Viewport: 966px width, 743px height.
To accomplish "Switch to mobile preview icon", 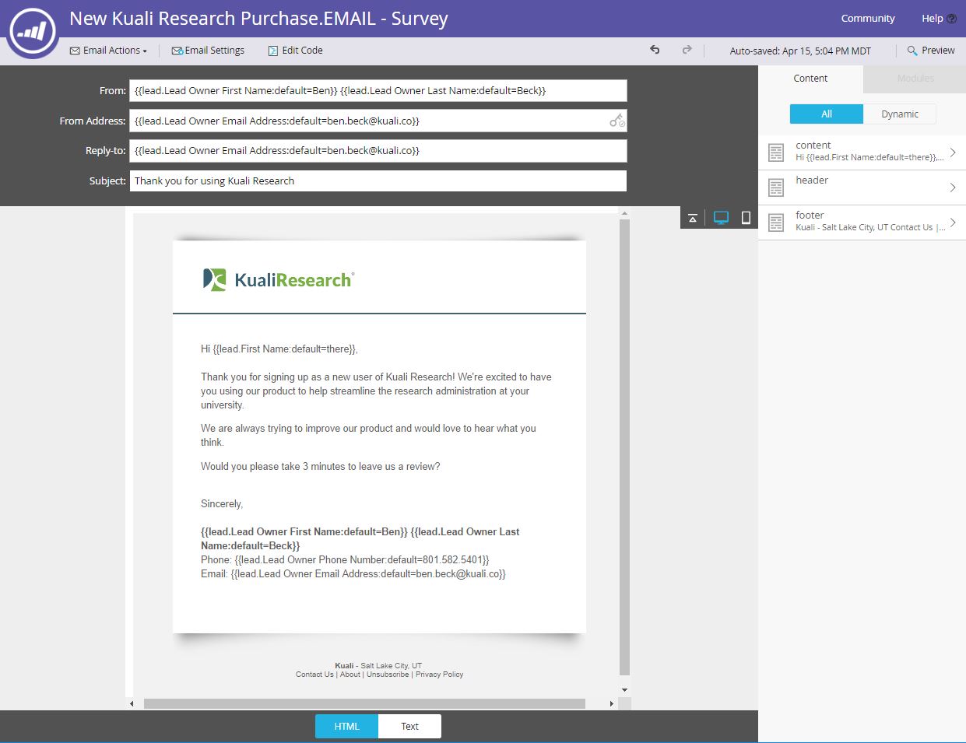I will (746, 218).
